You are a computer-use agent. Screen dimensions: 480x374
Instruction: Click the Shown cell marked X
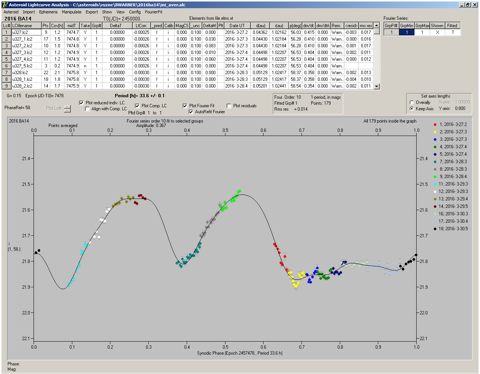(x=437, y=32)
